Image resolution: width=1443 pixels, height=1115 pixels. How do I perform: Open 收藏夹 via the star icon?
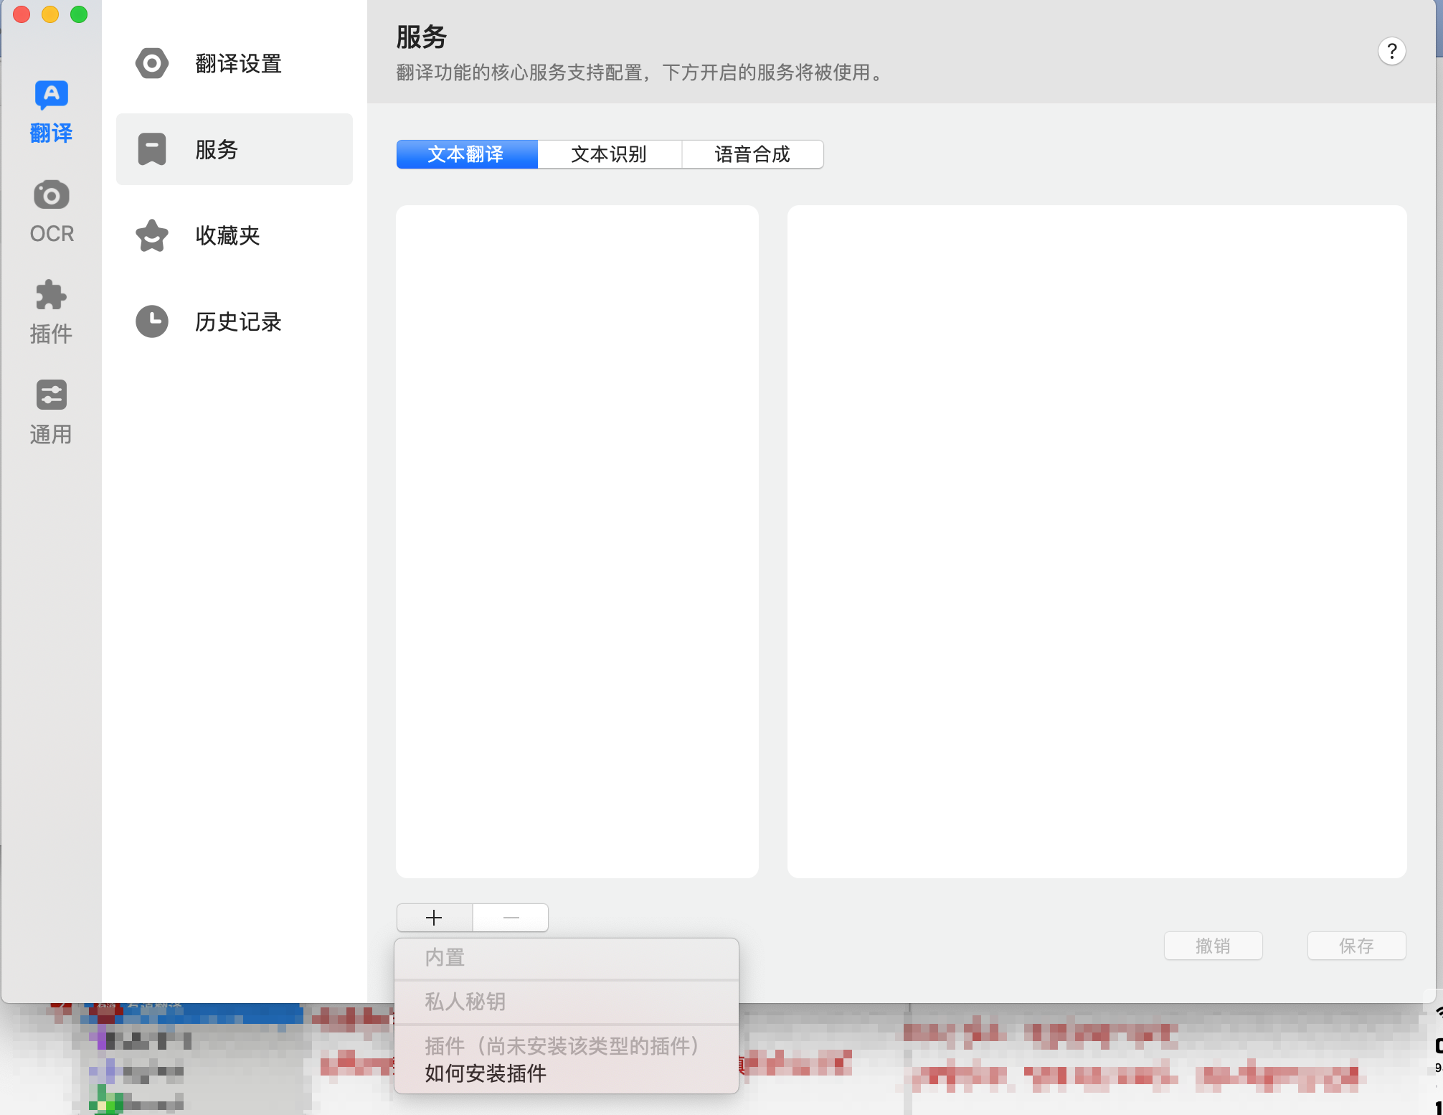[x=151, y=235]
